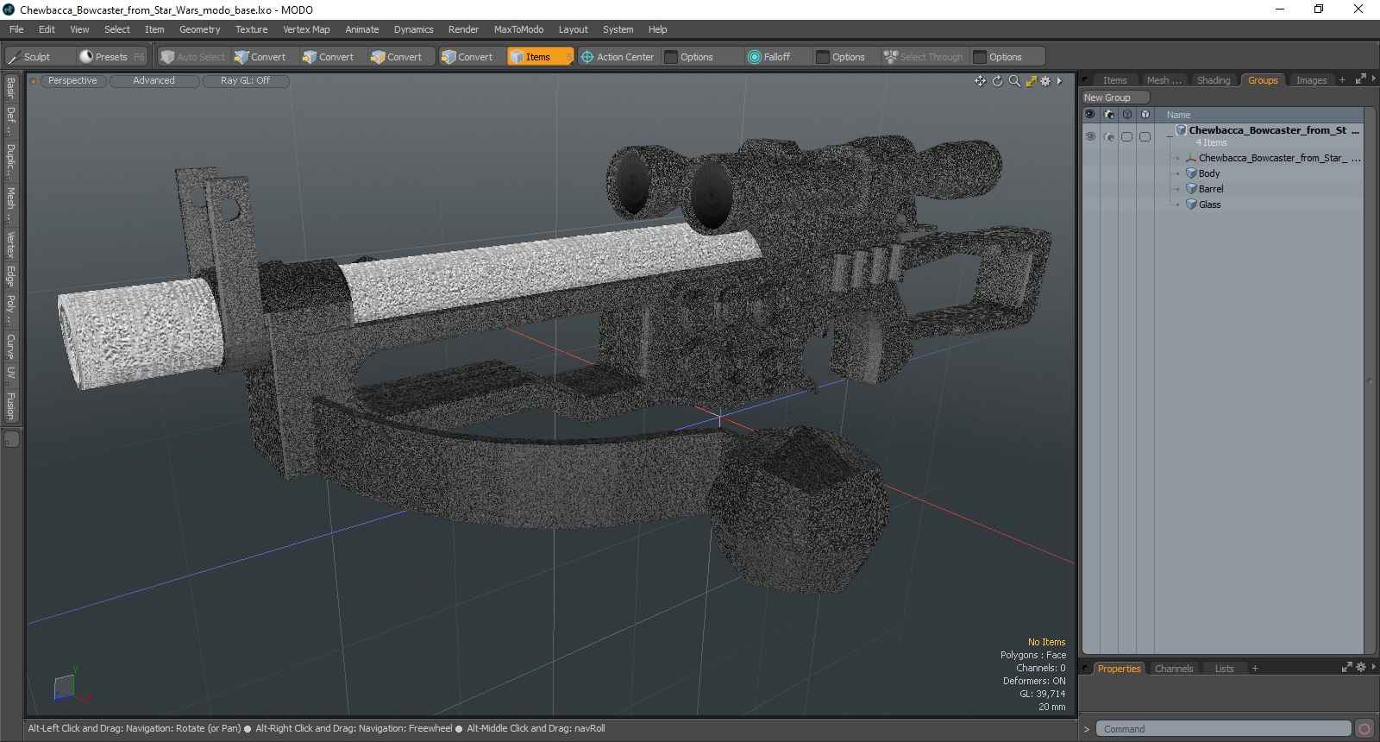Switch to the Shading tab

[1213, 80]
